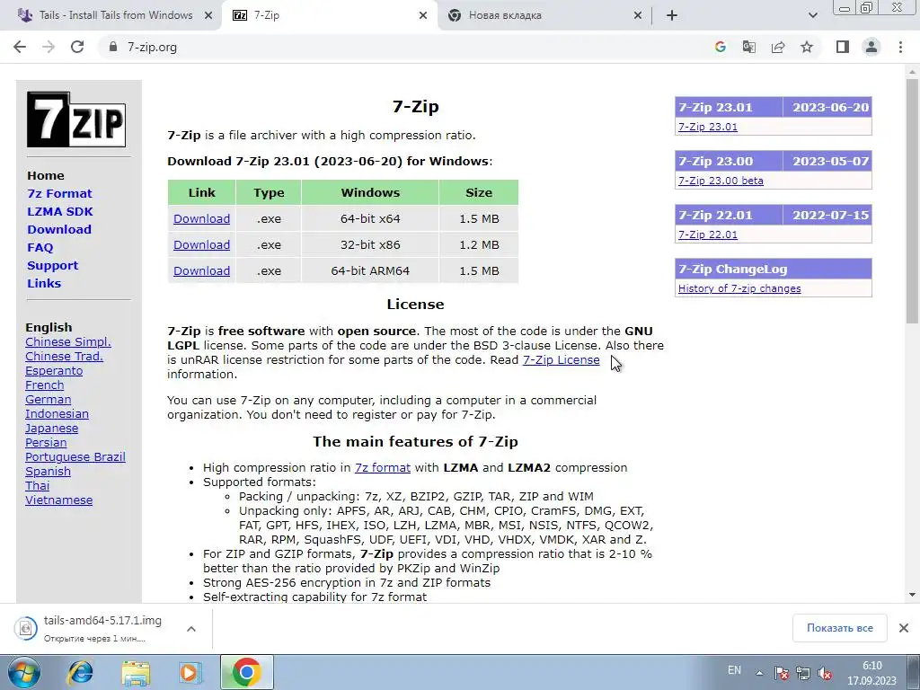Share this page icon

[x=778, y=47]
